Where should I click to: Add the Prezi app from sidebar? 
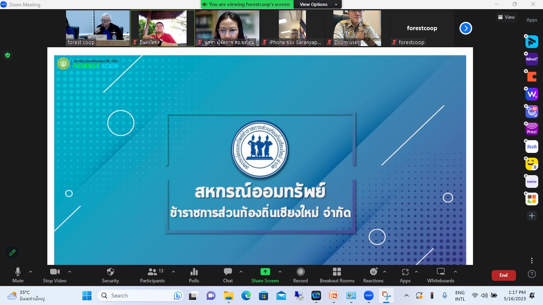532,129
